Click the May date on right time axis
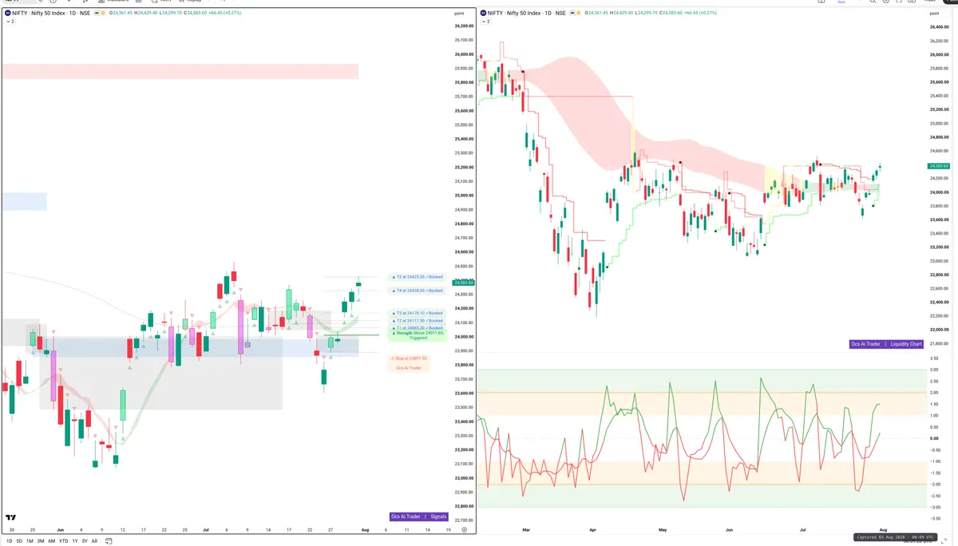958x546 pixels. tap(663, 530)
